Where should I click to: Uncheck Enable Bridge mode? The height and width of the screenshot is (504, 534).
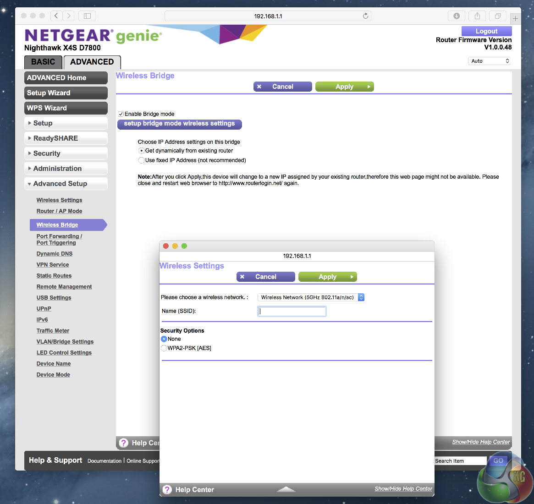(x=121, y=114)
